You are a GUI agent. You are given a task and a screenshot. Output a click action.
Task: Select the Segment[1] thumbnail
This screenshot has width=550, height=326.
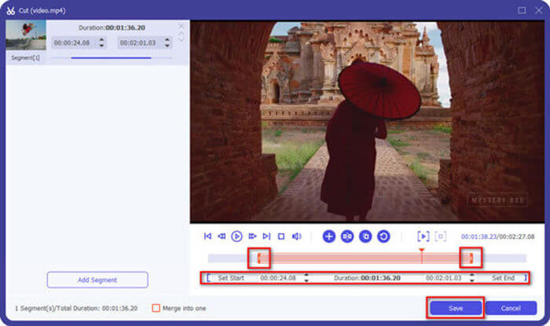click(24, 36)
